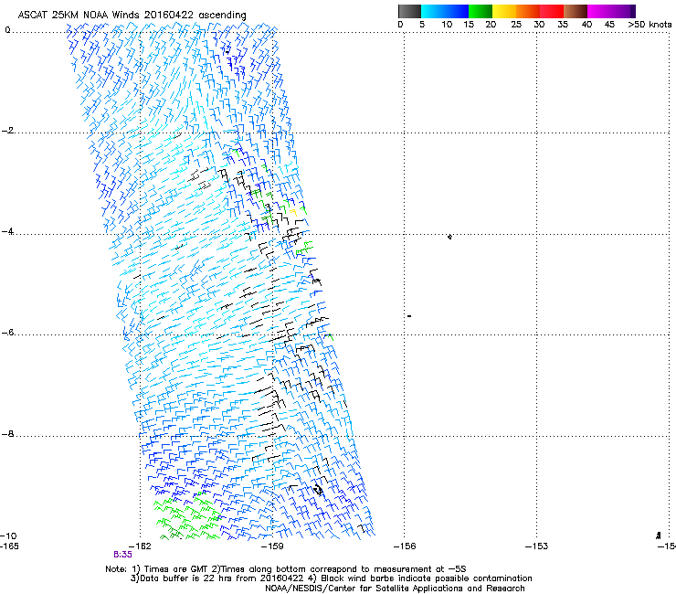676x594 pixels.
Task: Click the legend tick label '40'
Action: 586,25
